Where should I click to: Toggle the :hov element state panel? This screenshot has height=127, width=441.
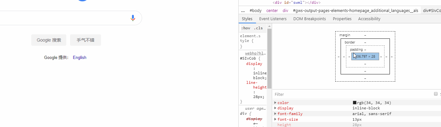246,28
